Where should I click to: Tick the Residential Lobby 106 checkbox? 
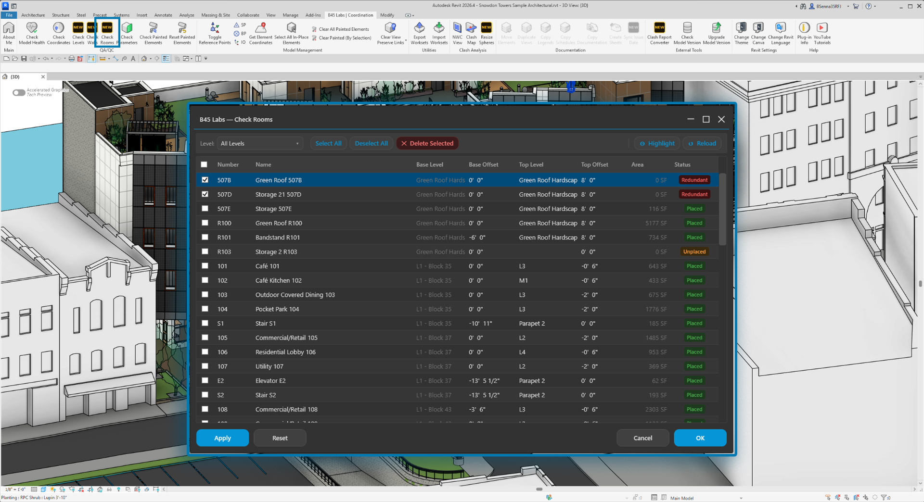(205, 352)
